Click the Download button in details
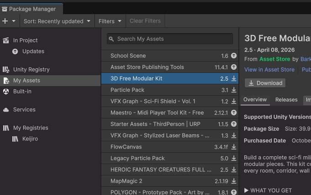This screenshot has height=195, width=311. 265,83
